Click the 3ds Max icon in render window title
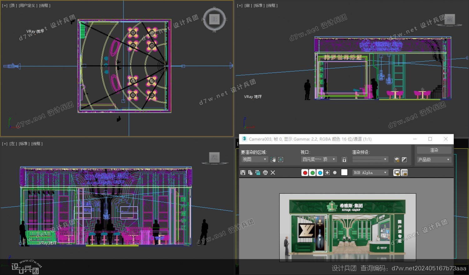The height and width of the screenshot is (275, 469). pyautogui.click(x=244, y=139)
